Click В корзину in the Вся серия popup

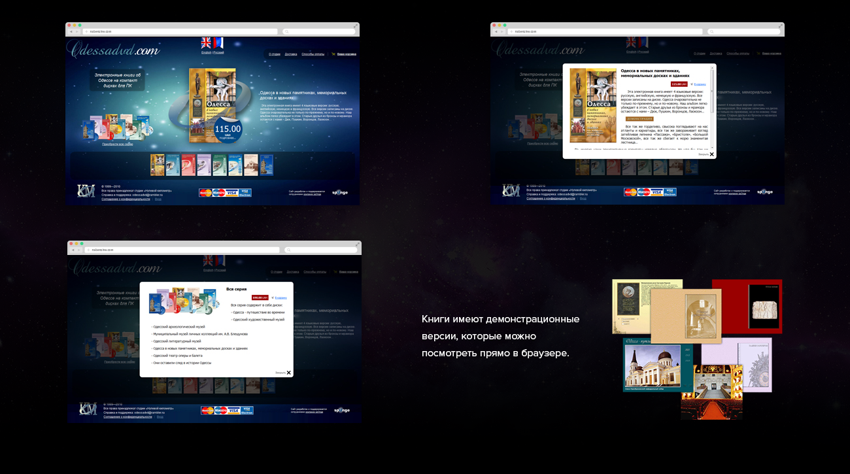click(280, 297)
